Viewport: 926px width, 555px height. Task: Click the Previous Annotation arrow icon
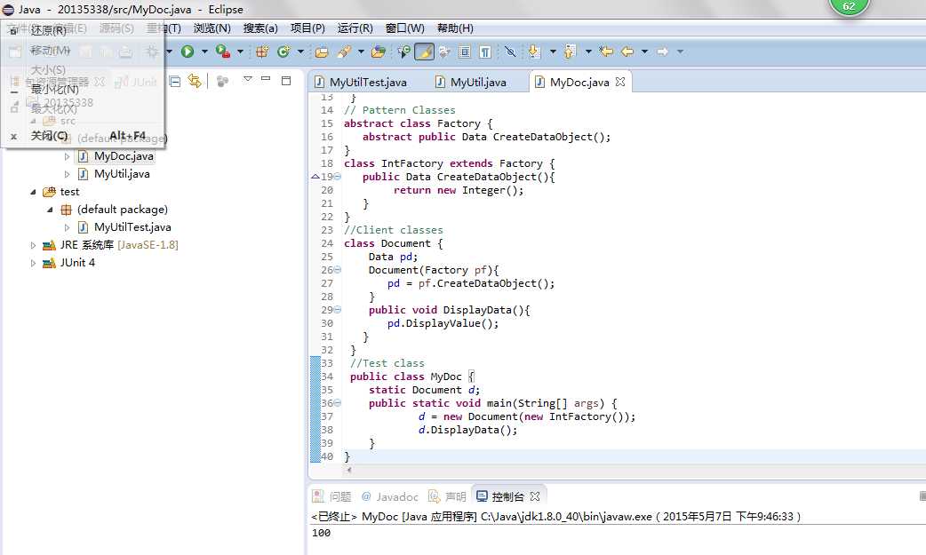coord(570,52)
